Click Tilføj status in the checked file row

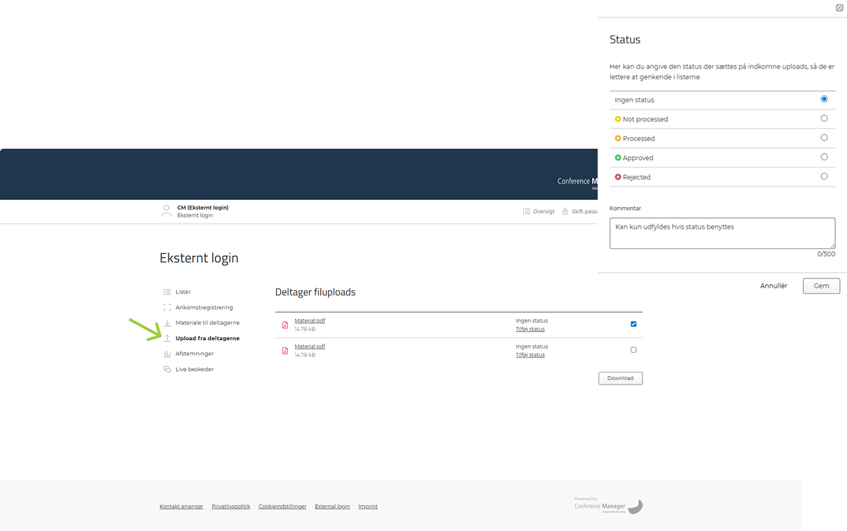tap(530, 329)
